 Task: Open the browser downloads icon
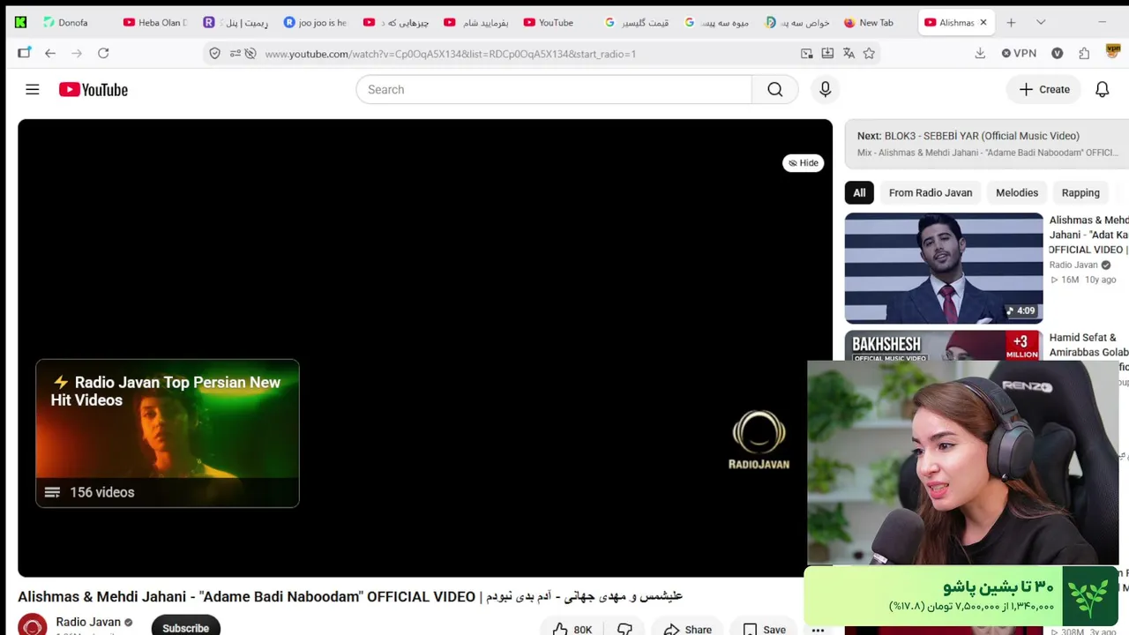(x=980, y=54)
